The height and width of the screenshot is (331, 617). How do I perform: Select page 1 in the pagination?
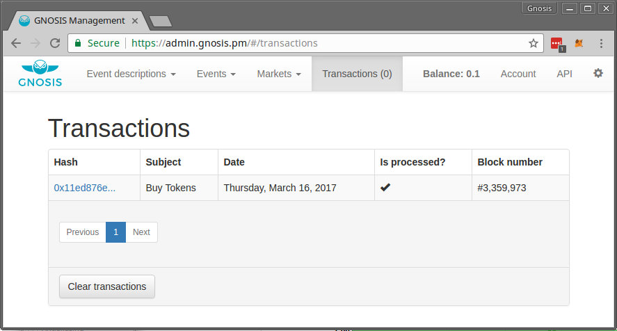pos(115,232)
